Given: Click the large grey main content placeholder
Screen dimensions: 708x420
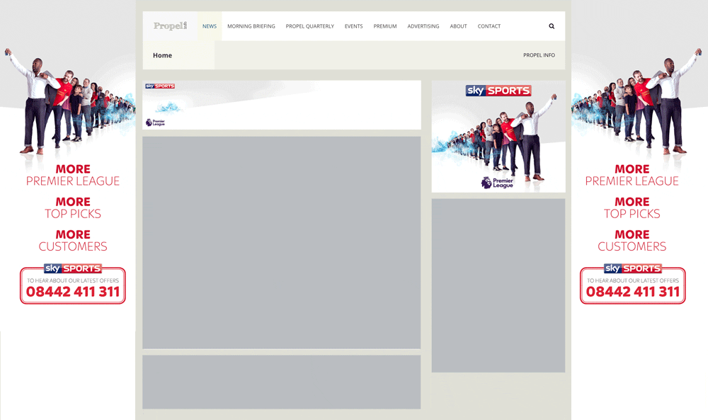Looking at the screenshot, I should tap(282, 243).
